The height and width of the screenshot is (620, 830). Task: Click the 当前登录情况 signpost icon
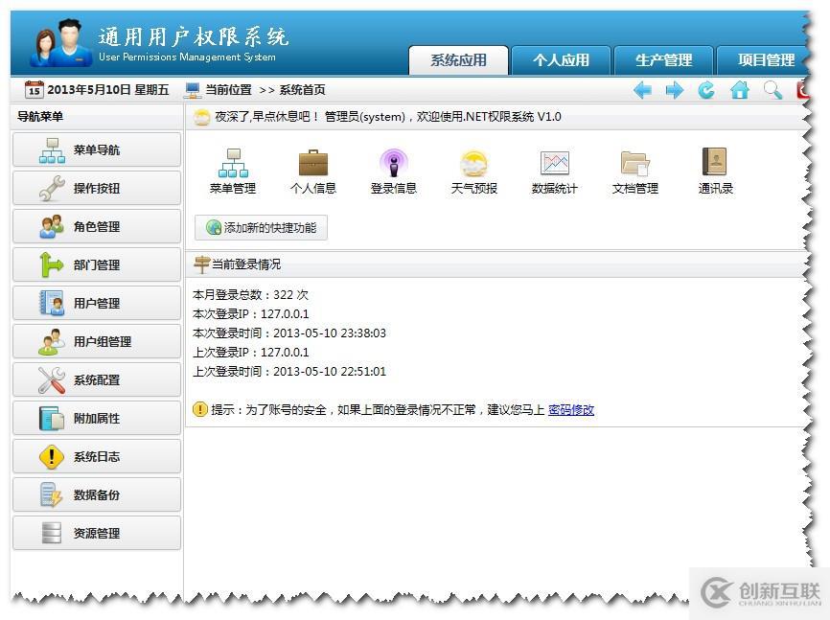[201, 264]
